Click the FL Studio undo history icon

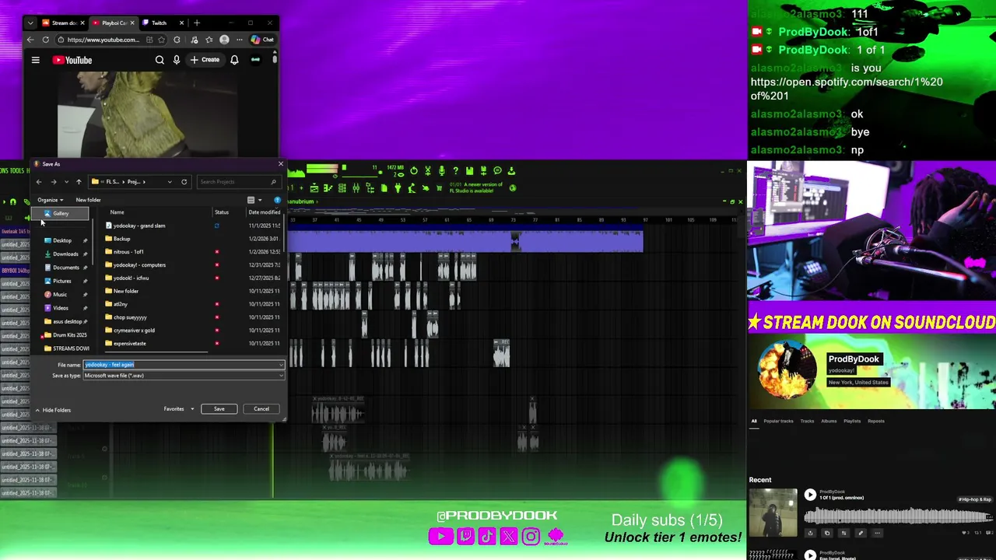point(414,170)
